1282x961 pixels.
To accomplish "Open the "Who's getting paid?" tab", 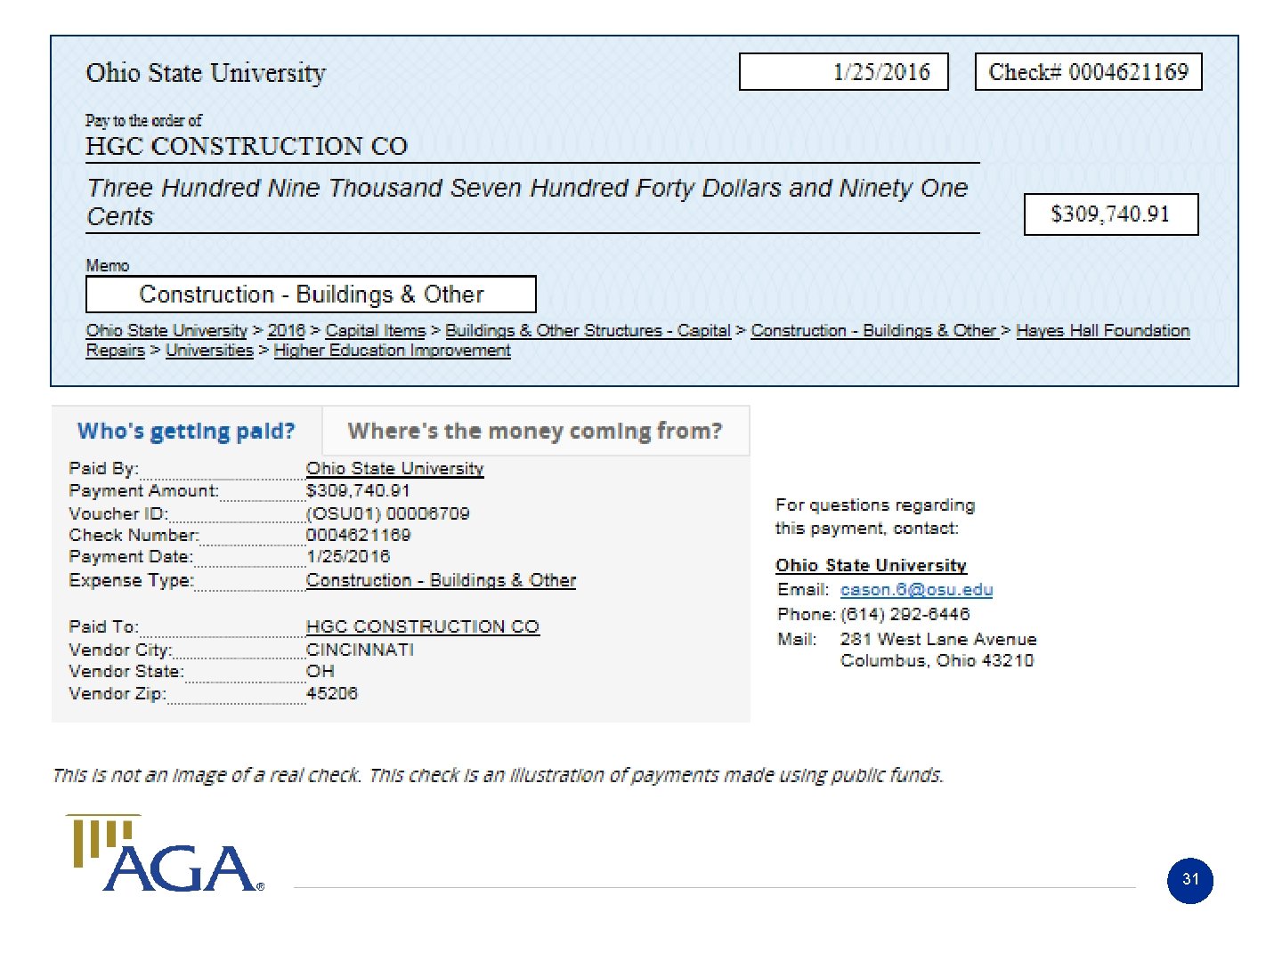I will pyautogui.click(x=186, y=432).
